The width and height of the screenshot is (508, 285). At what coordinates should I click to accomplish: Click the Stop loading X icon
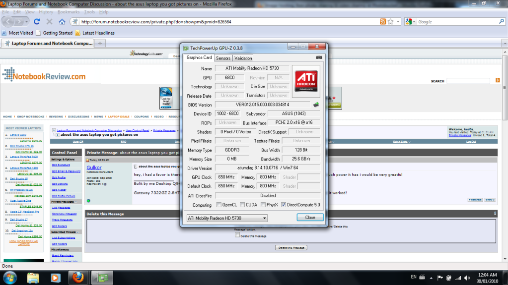pos(49,22)
